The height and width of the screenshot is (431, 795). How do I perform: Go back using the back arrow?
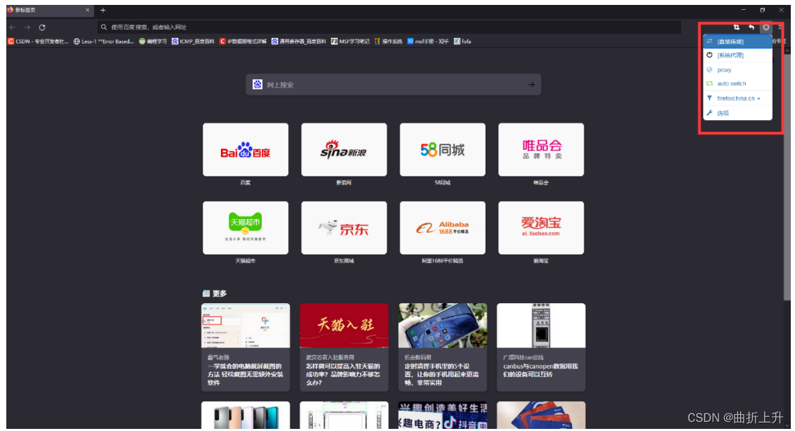tap(13, 27)
